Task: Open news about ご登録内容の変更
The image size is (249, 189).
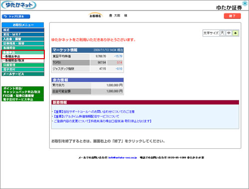Action: [103, 121]
